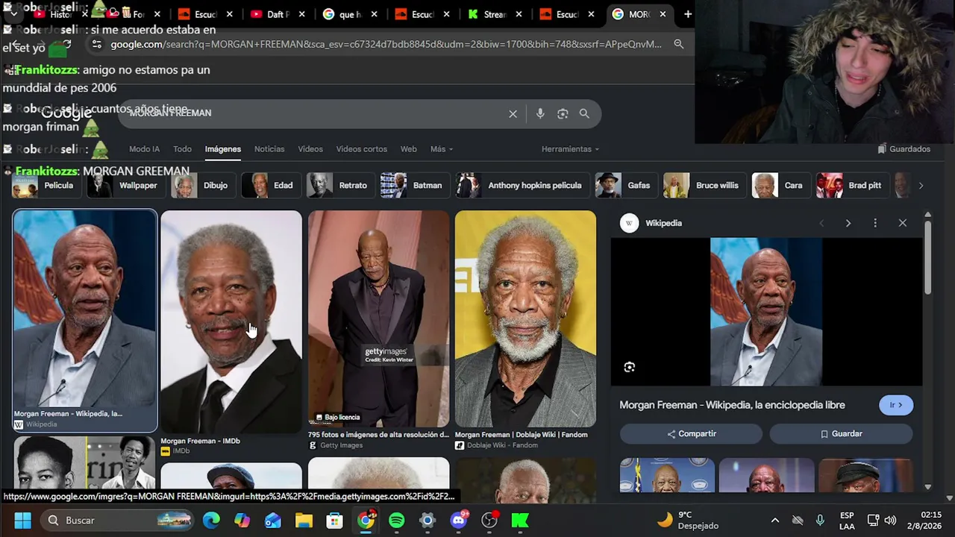Apply the Wallpaper filter chip

click(x=125, y=186)
